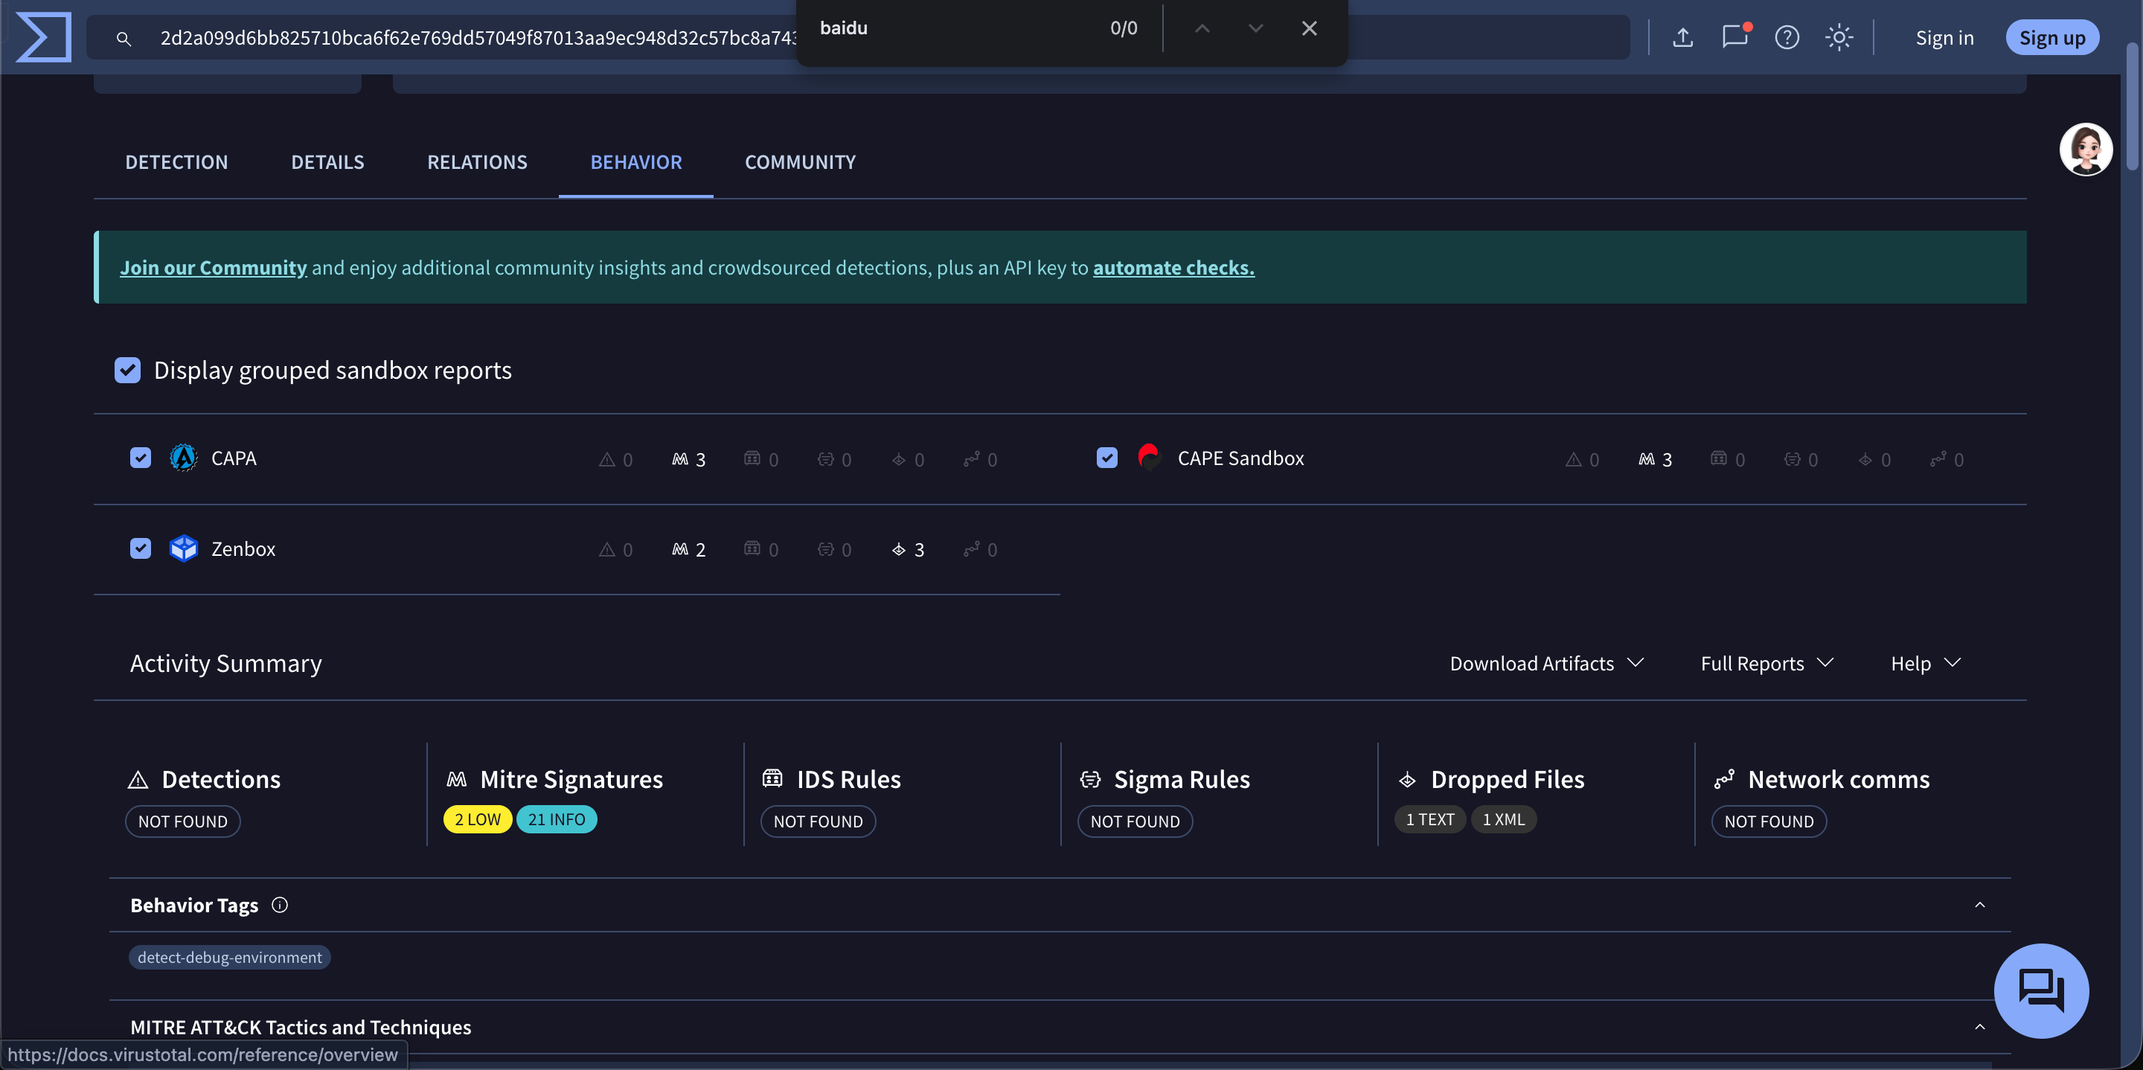Uncheck the Zenbox sandbox checkbox

141,549
